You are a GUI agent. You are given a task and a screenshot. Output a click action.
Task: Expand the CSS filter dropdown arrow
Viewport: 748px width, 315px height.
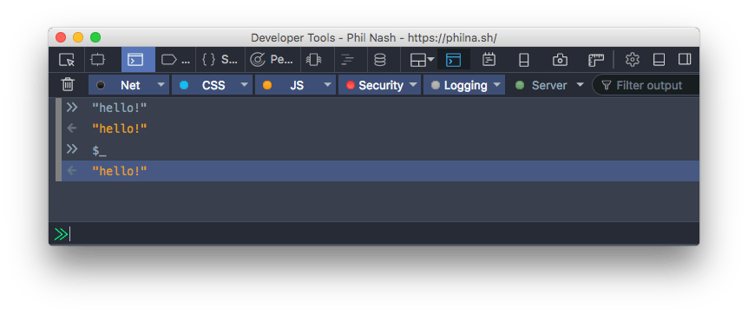tap(244, 85)
